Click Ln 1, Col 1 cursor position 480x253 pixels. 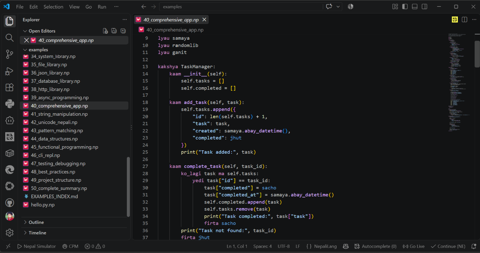point(237,246)
